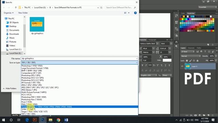
Task: Select Photoshop PDF (*.PDF;*.PDP) format option
Action: pyautogui.click(x=80, y=97)
